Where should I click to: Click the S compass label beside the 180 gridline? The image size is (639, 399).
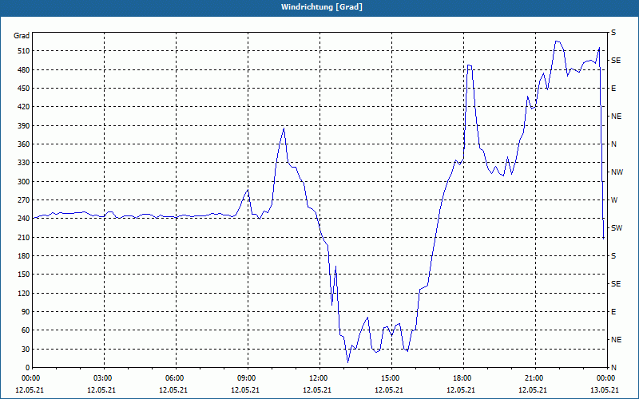click(613, 256)
